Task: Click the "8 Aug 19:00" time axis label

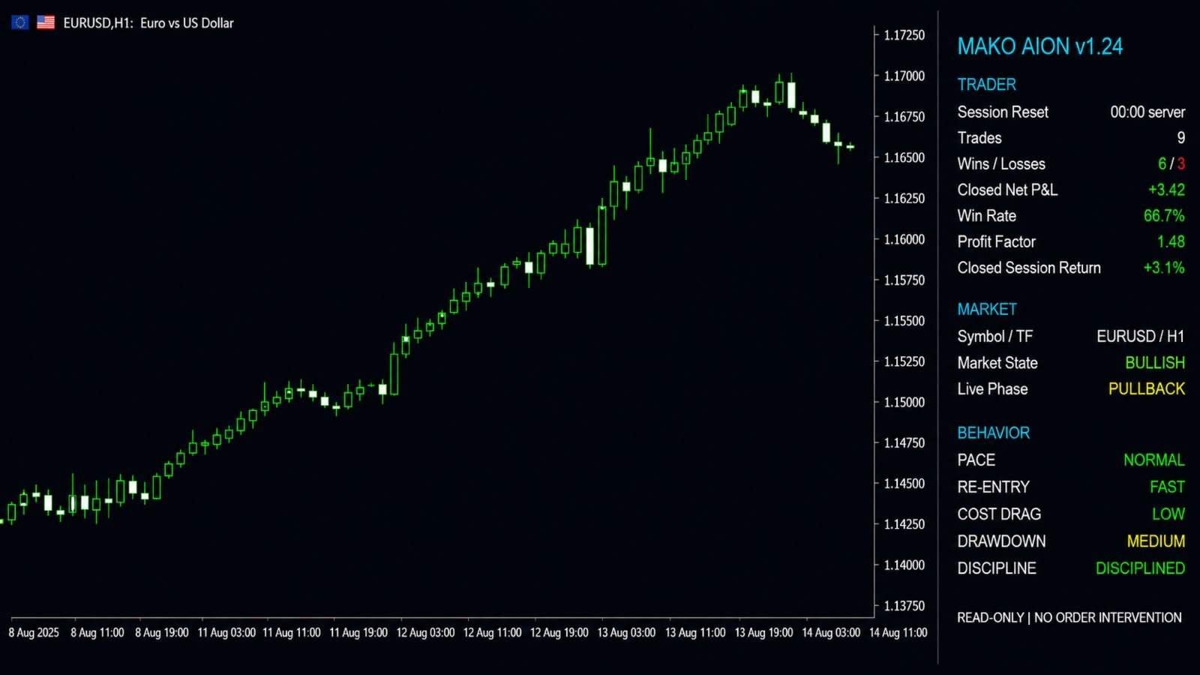Action: pyautogui.click(x=162, y=633)
